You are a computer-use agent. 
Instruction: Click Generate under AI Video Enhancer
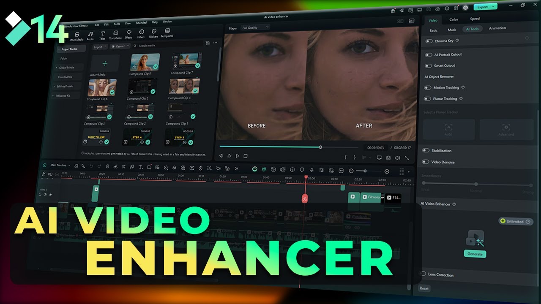click(475, 254)
